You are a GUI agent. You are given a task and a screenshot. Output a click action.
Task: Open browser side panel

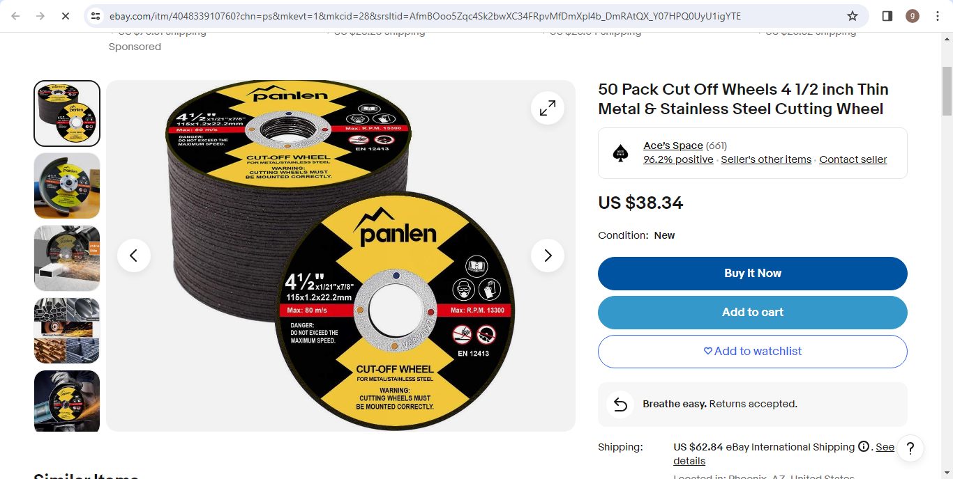click(887, 16)
